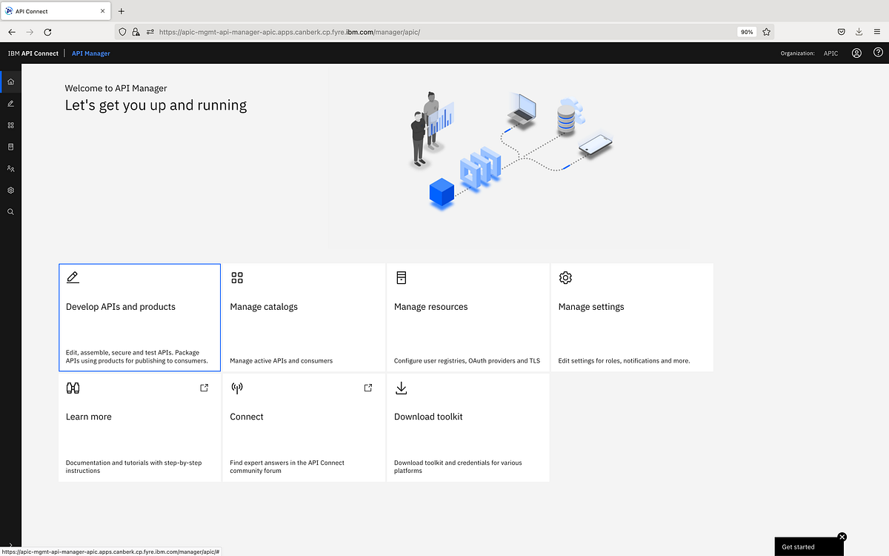Viewport: 889px width, 556px height.
Task: Select API Manager in the top navigation
Action: tap(90, 53)
